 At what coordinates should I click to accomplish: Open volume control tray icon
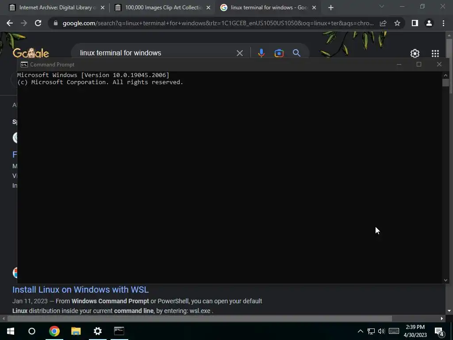coord(381,331)
